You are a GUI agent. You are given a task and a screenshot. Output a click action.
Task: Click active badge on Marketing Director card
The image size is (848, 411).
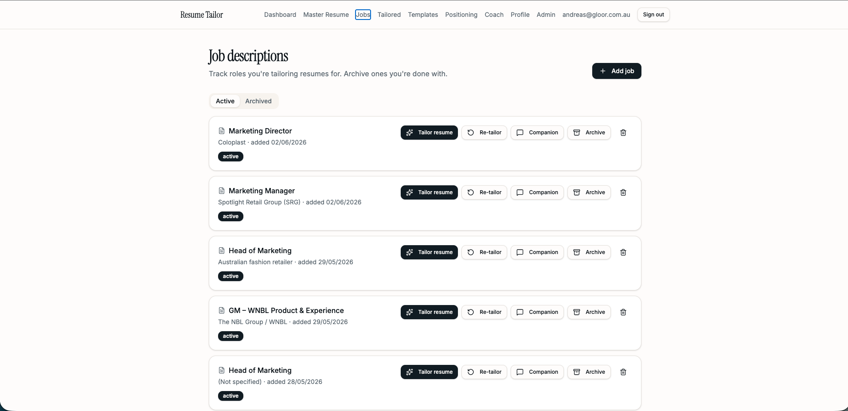click(x=231, y=157)
